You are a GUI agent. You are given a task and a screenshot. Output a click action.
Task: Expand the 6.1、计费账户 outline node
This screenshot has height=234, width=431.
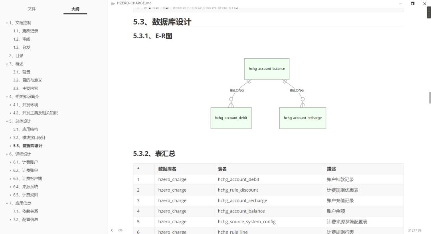point(10,162)
